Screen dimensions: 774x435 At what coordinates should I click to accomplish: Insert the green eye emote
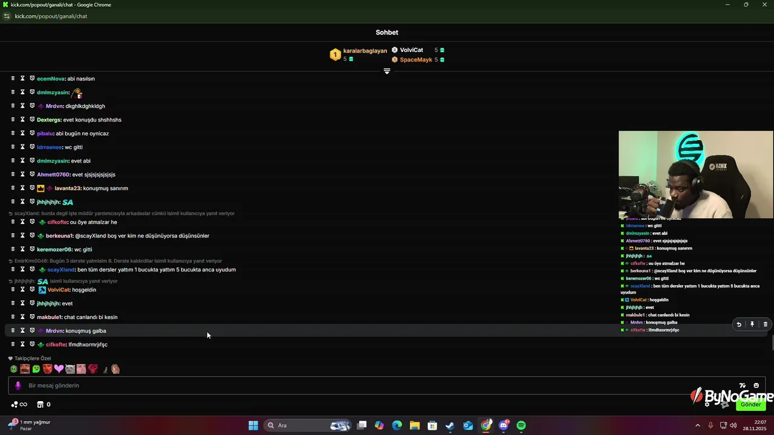tap(13, 369)
